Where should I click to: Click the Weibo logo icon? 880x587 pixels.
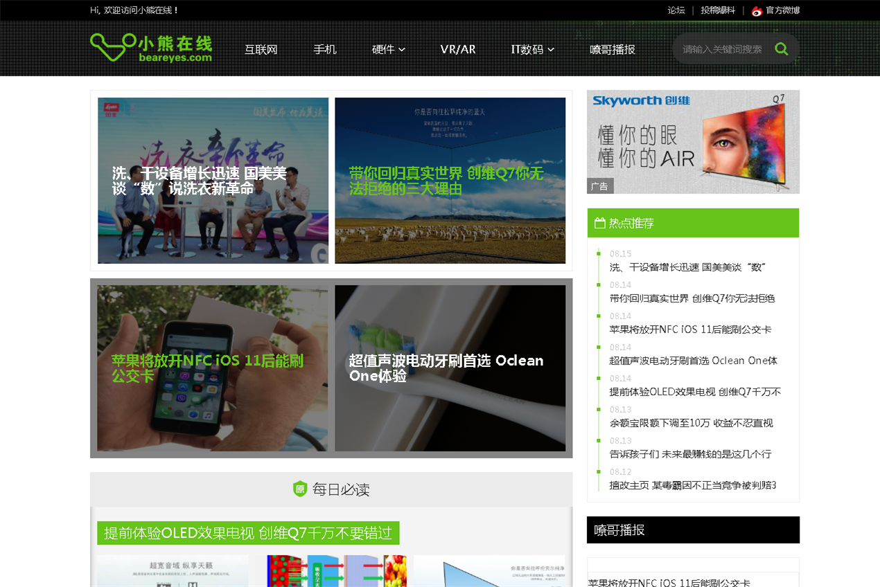757,10
